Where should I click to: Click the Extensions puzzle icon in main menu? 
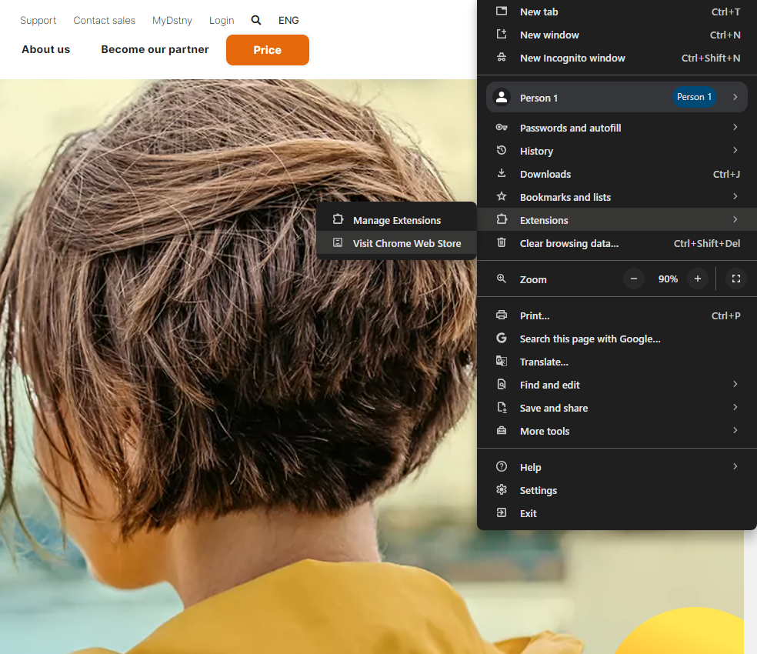pos(502,219)
